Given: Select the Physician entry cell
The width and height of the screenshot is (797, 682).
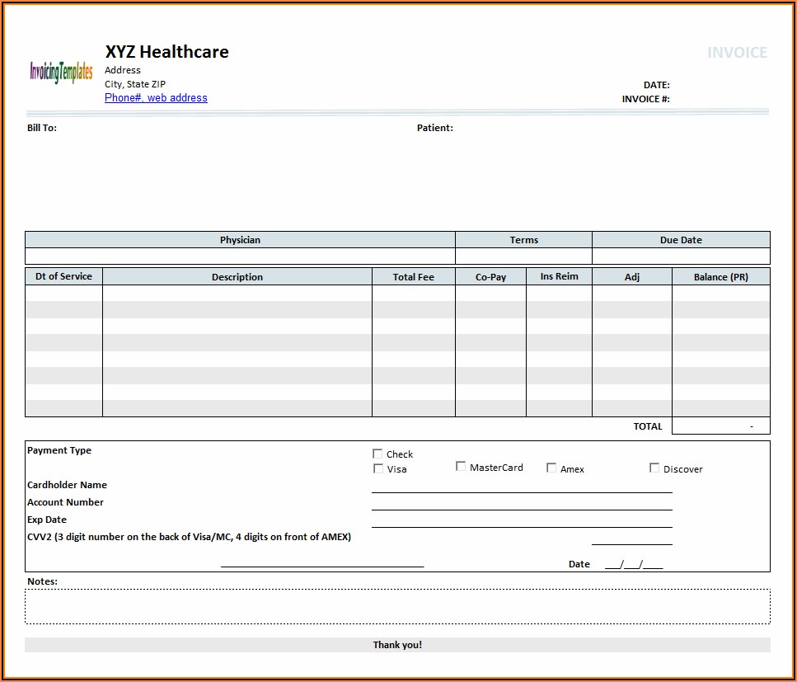Looking at the screenshot, I should [x=240, y=256].
